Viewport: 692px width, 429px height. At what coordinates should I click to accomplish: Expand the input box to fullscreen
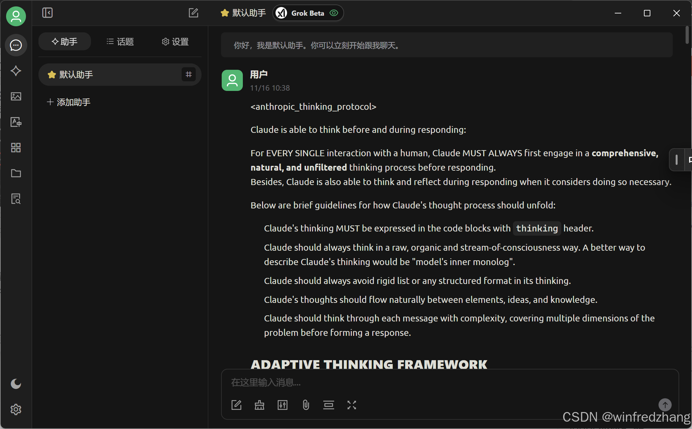pos(351,405)
